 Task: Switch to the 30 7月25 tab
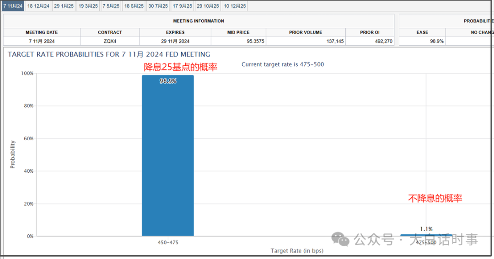point(158,6)
